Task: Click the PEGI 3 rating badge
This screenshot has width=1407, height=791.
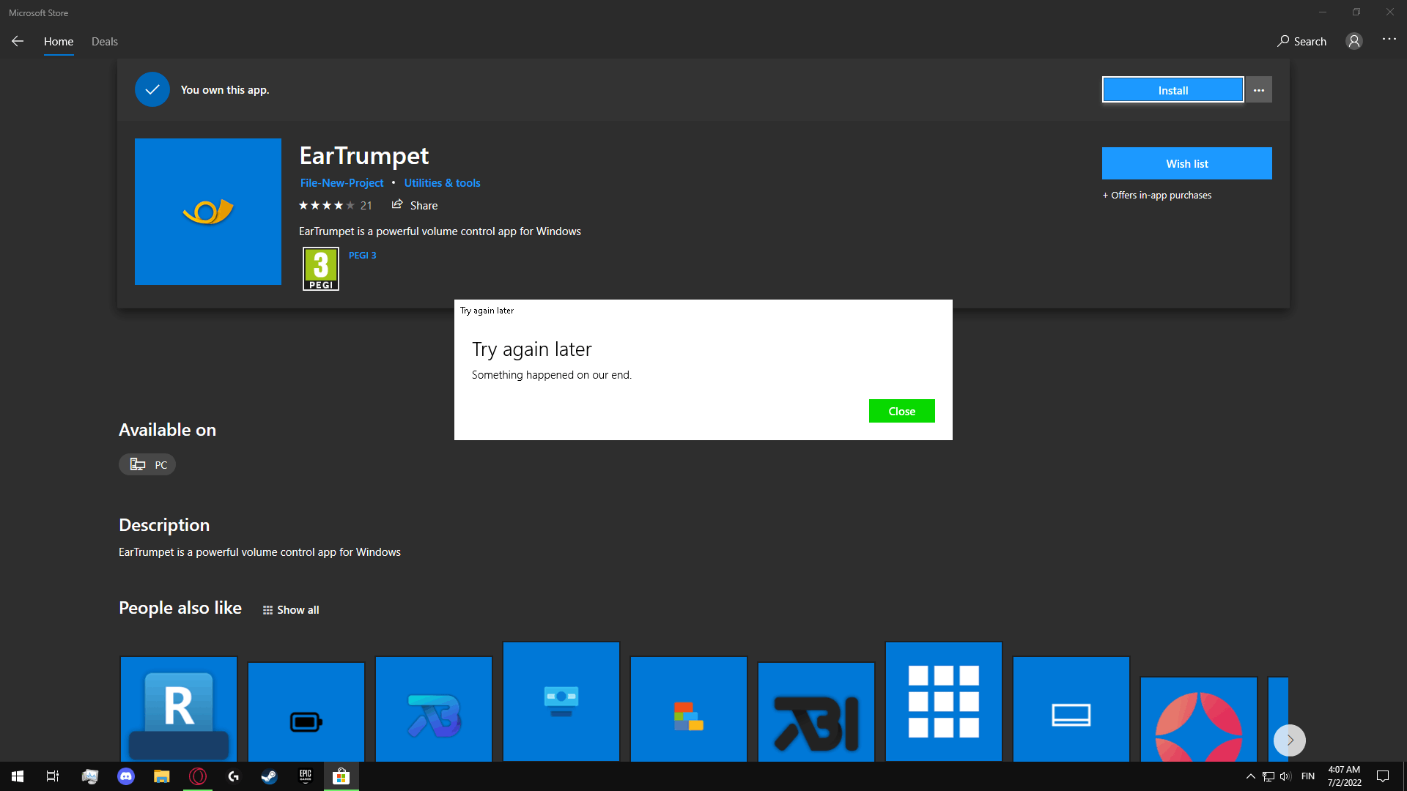Action: pos(321,269)
